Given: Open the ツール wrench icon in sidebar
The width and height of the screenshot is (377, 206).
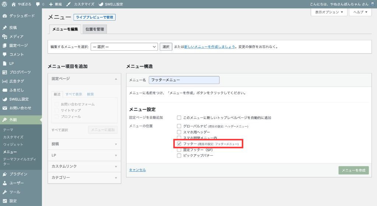Looking at the screenshot, I should tap(4, 192).
